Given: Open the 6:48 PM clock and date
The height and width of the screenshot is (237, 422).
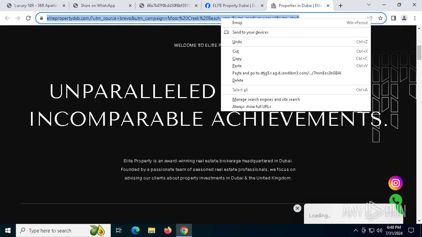Looking at the screenshot, I should pyautogui.click(x=394, y=230).
